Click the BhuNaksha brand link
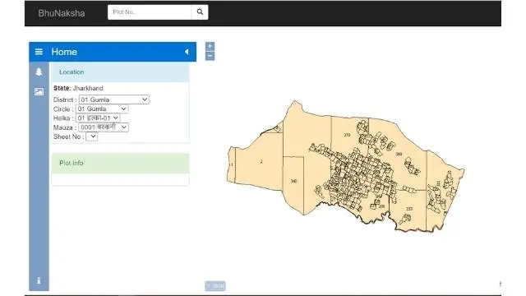This screenshot has width=526, height=296. 62,13
